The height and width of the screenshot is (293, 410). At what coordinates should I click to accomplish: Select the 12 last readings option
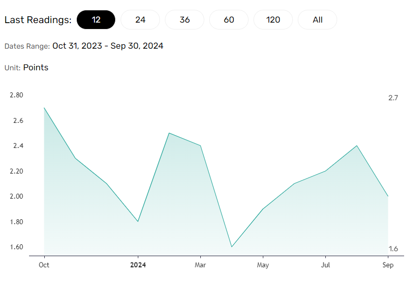(x=96, y=20)
